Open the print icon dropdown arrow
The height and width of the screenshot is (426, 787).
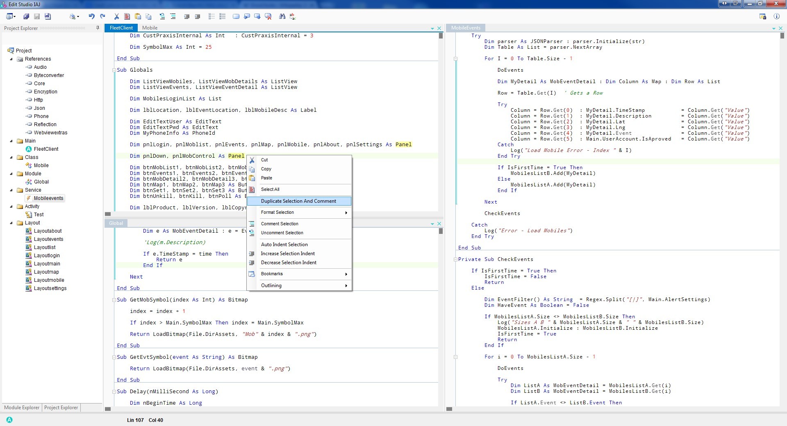[78, 17]
